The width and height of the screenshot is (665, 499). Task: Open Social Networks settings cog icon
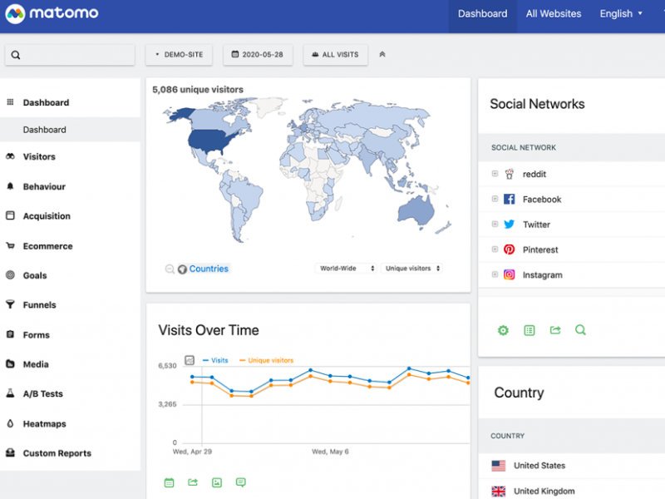tap(503, 330)
